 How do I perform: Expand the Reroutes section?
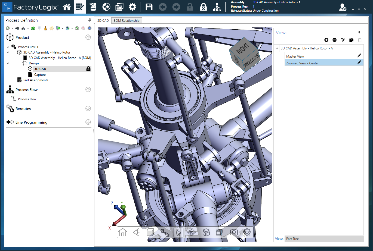click(x=88, y=109)
